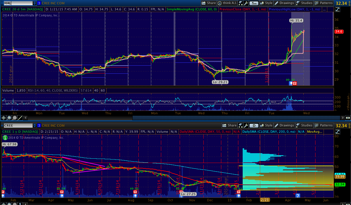Screen dimensions: 351x205
Task: Toggle the D daily timeframe button
Action: tap(254, 126)
